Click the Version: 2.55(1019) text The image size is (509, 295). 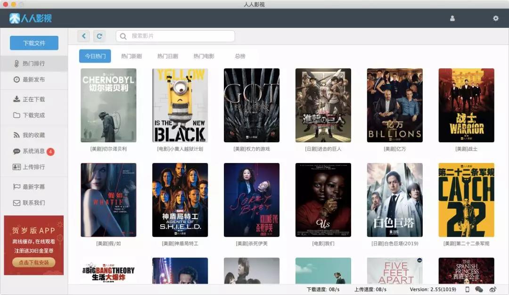pyautogui.click(x=433, y=289)
